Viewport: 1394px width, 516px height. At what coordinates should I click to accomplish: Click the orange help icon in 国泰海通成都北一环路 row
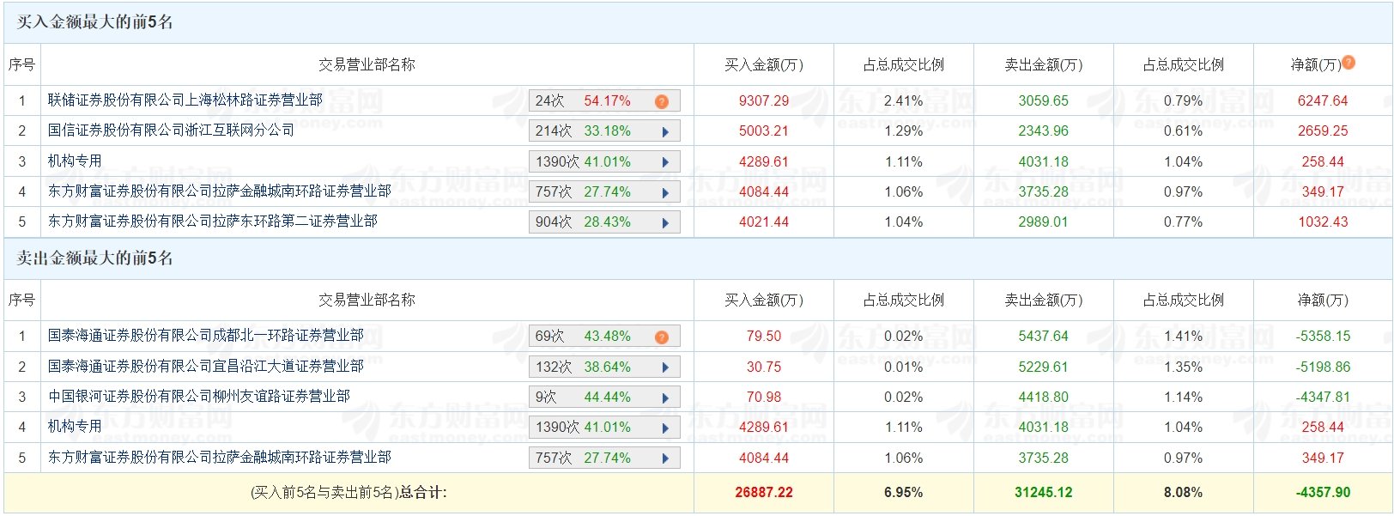(662, 337)
